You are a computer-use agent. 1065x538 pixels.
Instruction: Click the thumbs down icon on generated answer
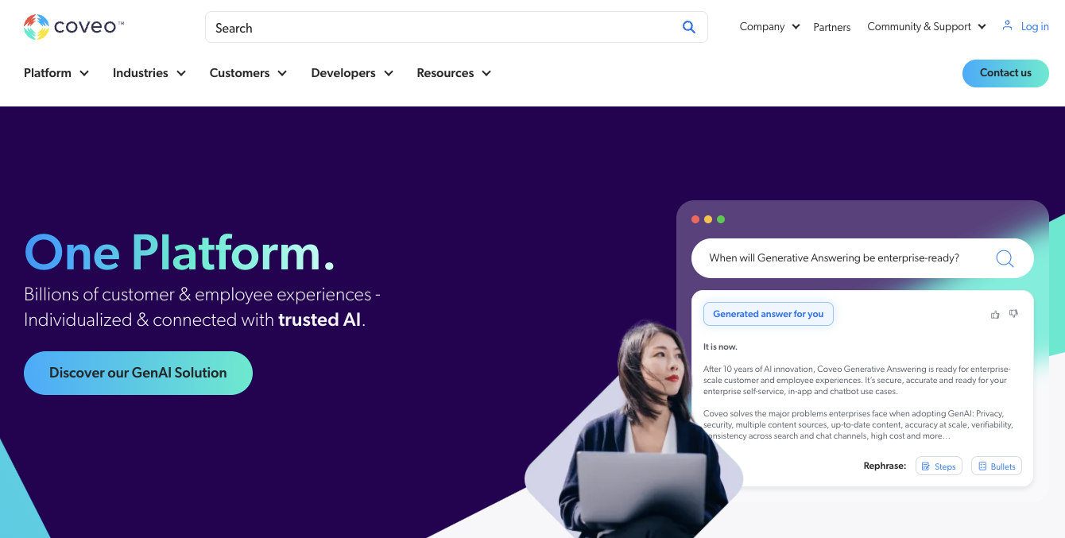coord(1013,314)
